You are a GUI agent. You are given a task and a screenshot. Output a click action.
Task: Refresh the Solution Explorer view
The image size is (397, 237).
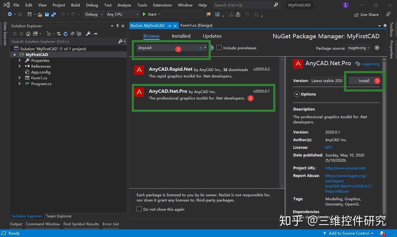(65, 34)
